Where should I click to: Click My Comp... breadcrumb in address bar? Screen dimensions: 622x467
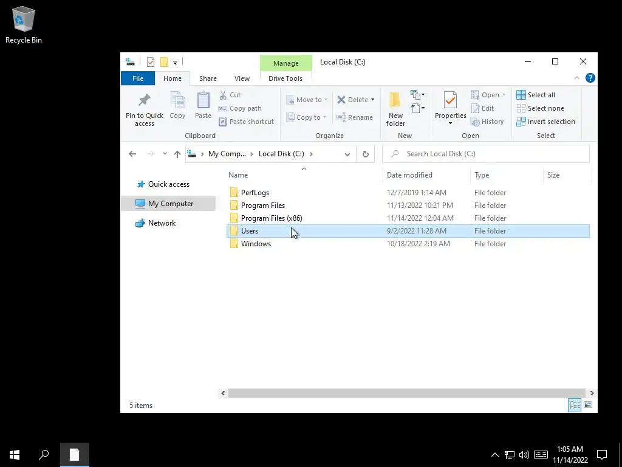(227, 154)
